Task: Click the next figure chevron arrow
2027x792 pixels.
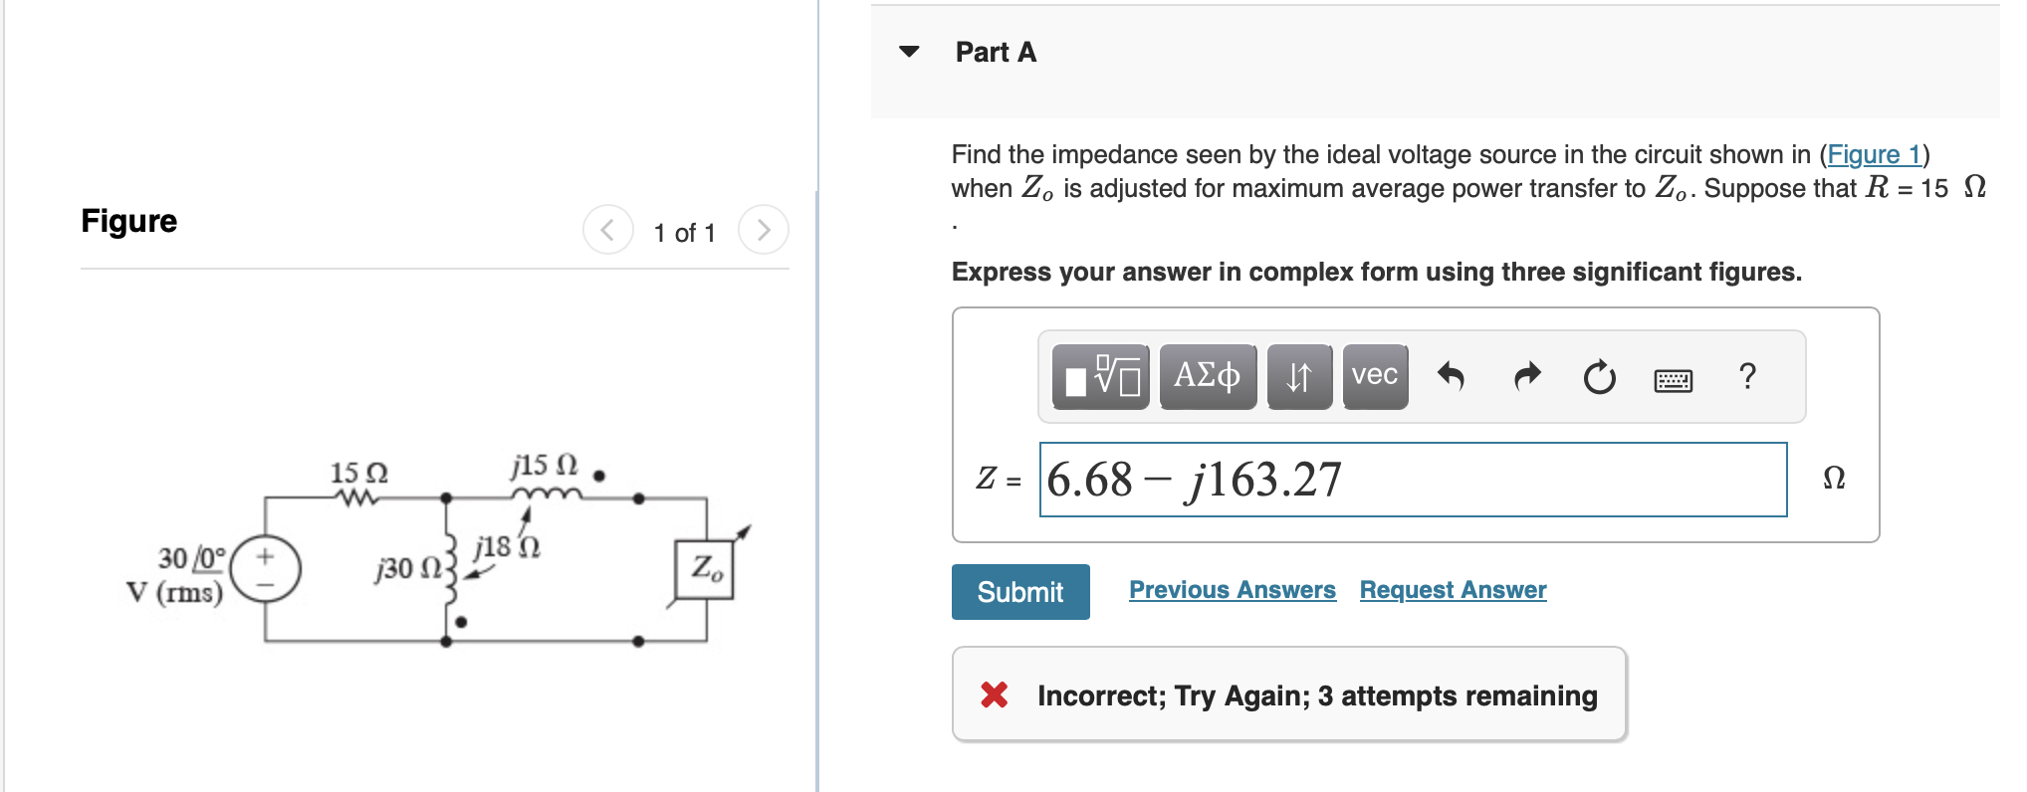Action: pos(763,229)
